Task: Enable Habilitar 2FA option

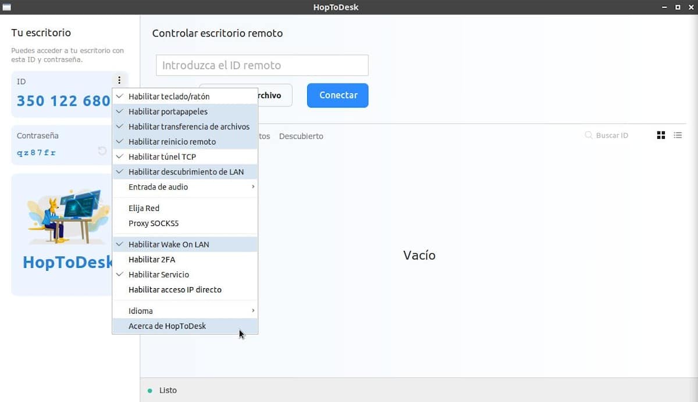Action: [x=185, y=260]
